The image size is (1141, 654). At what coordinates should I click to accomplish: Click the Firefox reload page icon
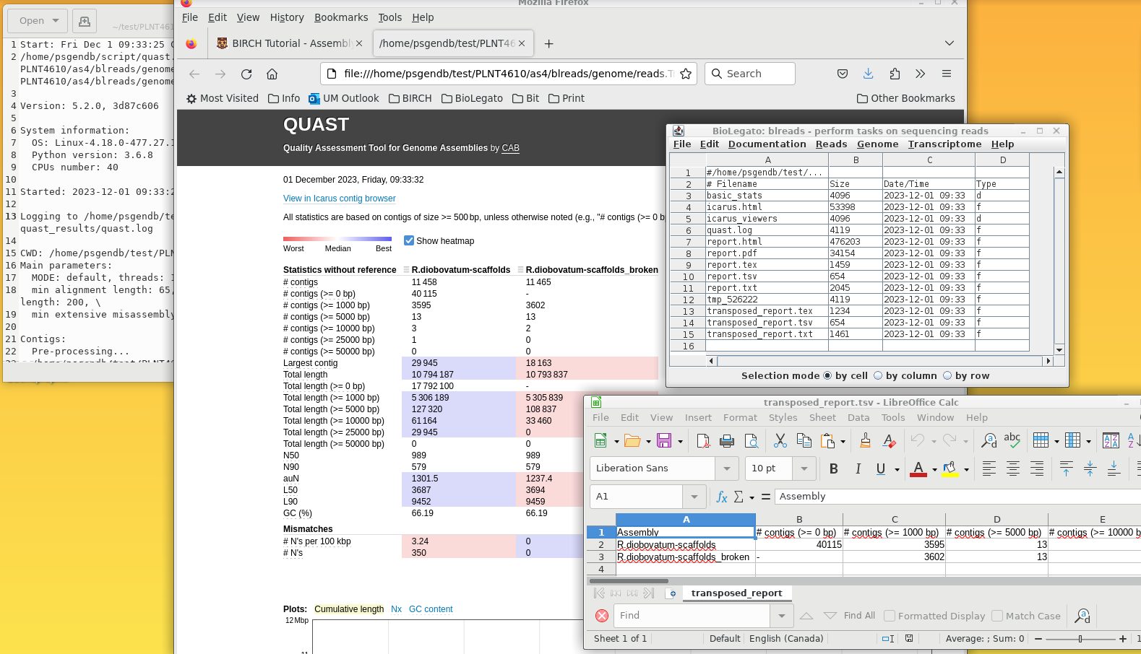point(246,74)
